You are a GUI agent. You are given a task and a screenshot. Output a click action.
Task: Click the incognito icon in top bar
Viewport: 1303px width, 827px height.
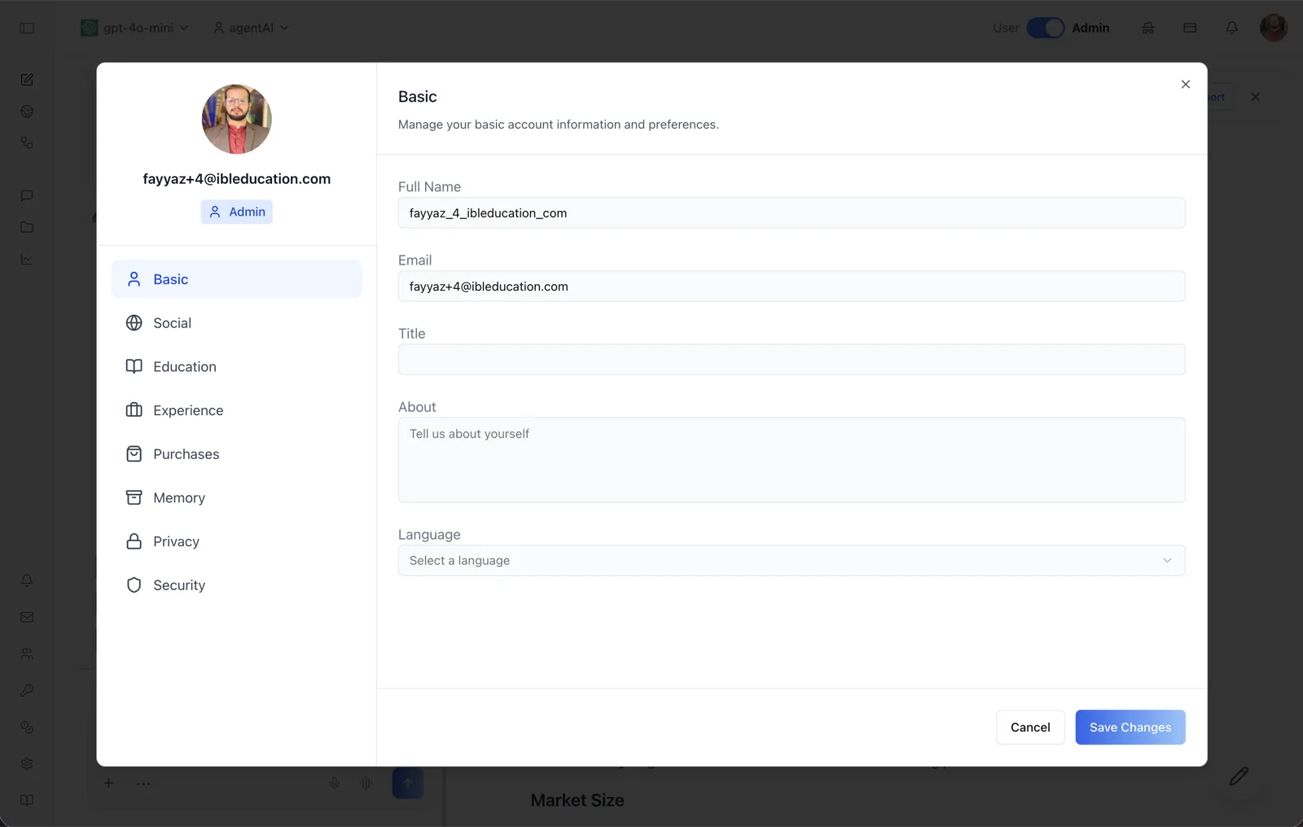(1147, 28)
